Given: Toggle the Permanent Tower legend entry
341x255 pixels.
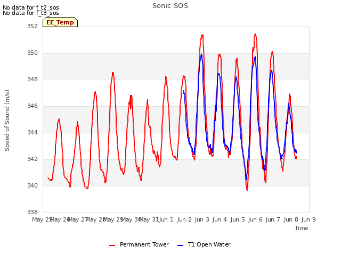Looking at the screenshot, I should pos(139,244).
